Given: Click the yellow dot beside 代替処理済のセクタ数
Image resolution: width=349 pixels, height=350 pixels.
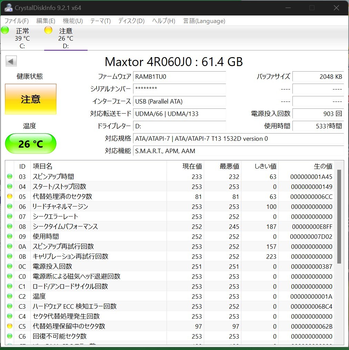Looking at the screenshot, I should pos(10,197).
